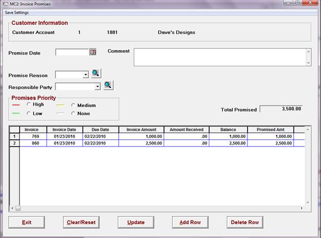
Task: Click the Delete Row button
Action: pyautogui.click(x=245, y=222)
